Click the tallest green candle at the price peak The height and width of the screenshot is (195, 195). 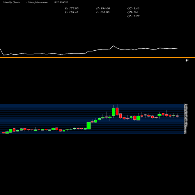113,112
